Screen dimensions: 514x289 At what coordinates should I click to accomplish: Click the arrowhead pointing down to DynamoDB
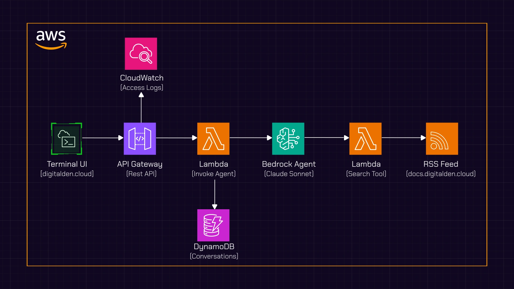pyautogui.click(x=215, y=207)
